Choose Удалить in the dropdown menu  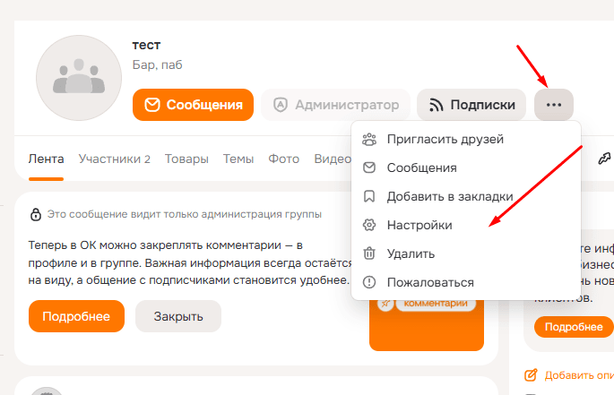[466, 253]
